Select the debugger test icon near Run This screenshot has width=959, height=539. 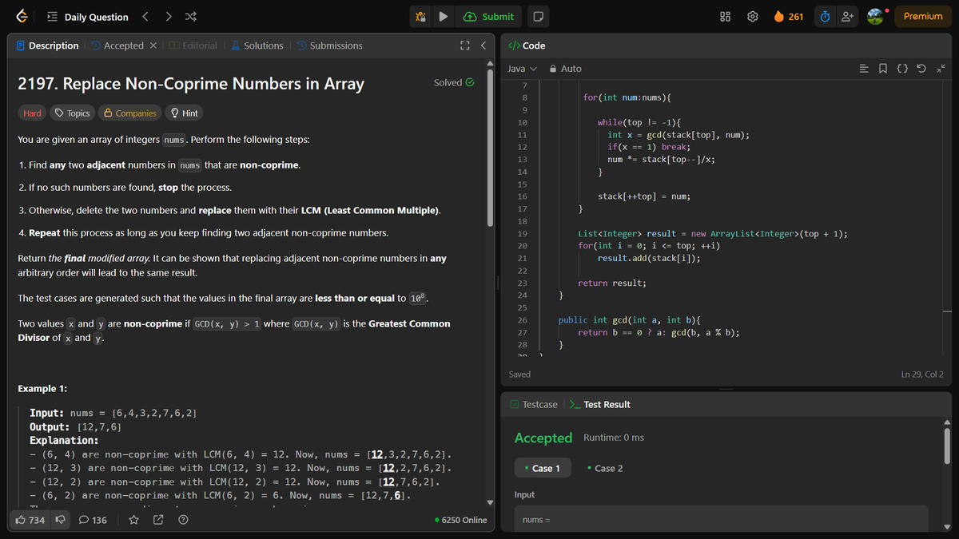(420, 16)
